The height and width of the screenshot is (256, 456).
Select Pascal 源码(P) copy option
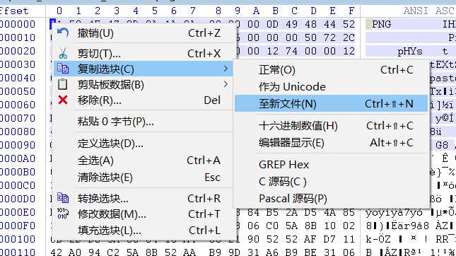click(332, 199)
